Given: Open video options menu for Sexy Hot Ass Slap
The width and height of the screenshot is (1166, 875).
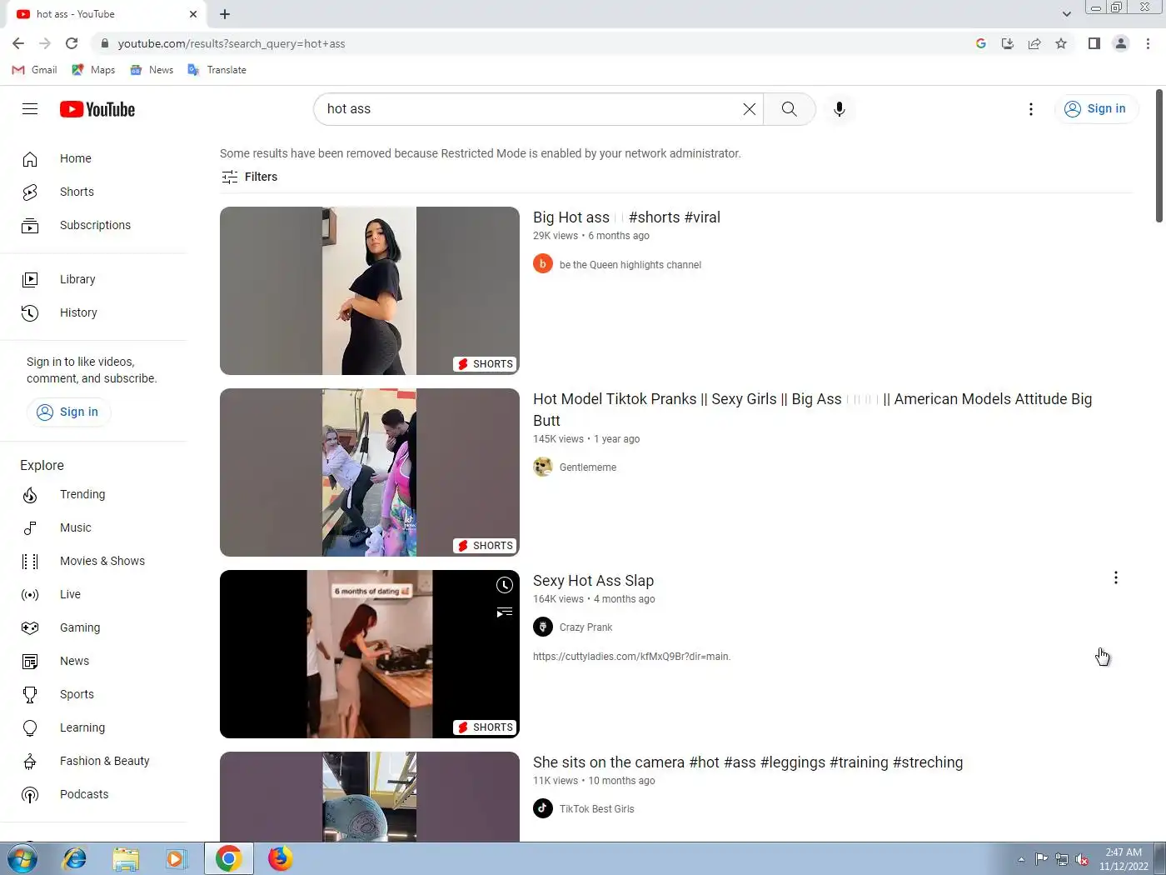Looking at the screenshot, I should (1116, 577).
